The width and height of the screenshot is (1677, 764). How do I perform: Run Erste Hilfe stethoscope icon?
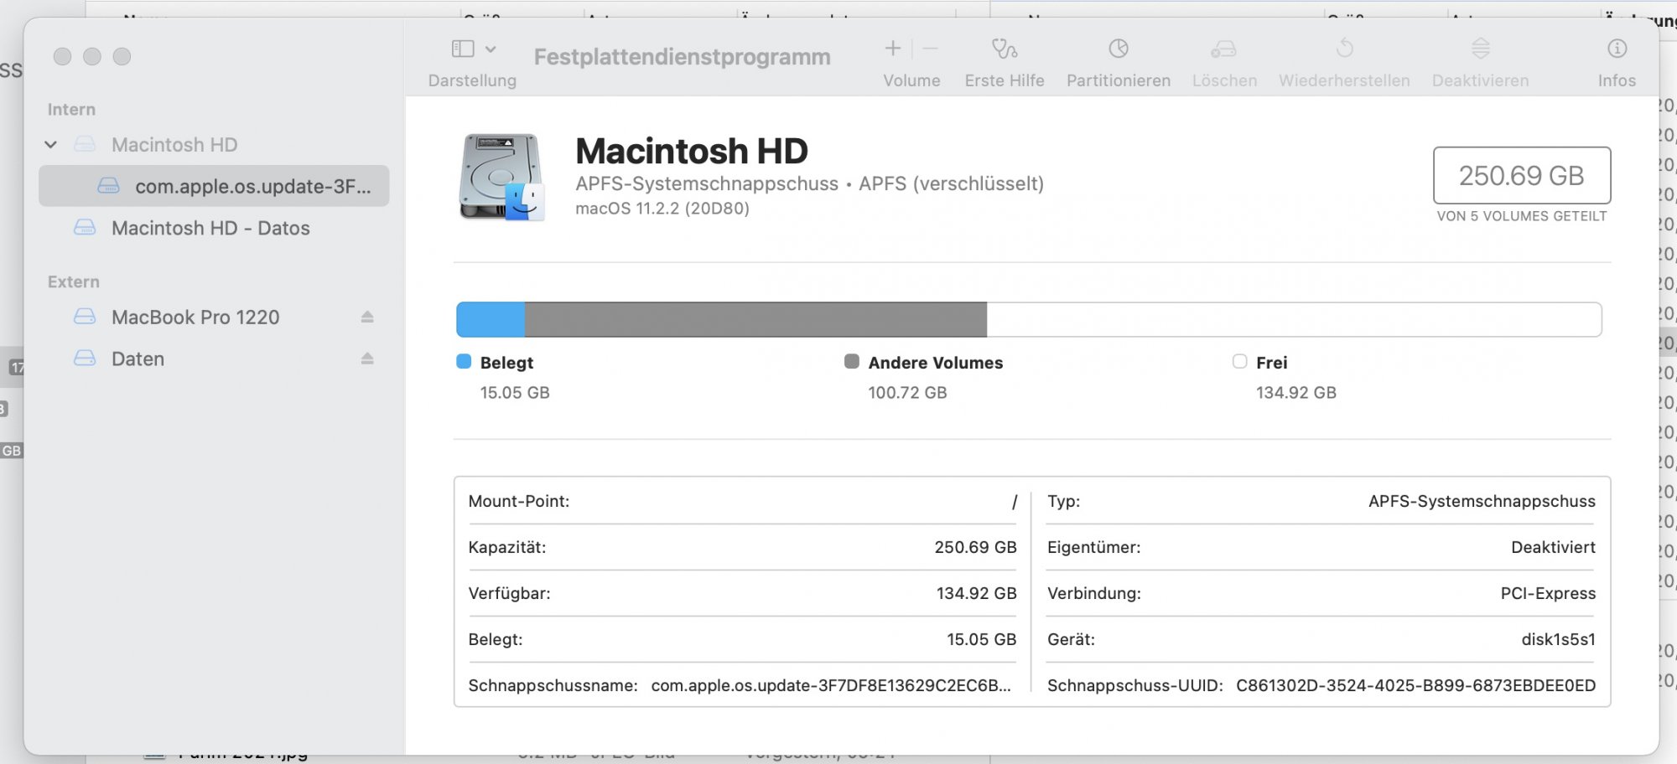point(1005,49)
